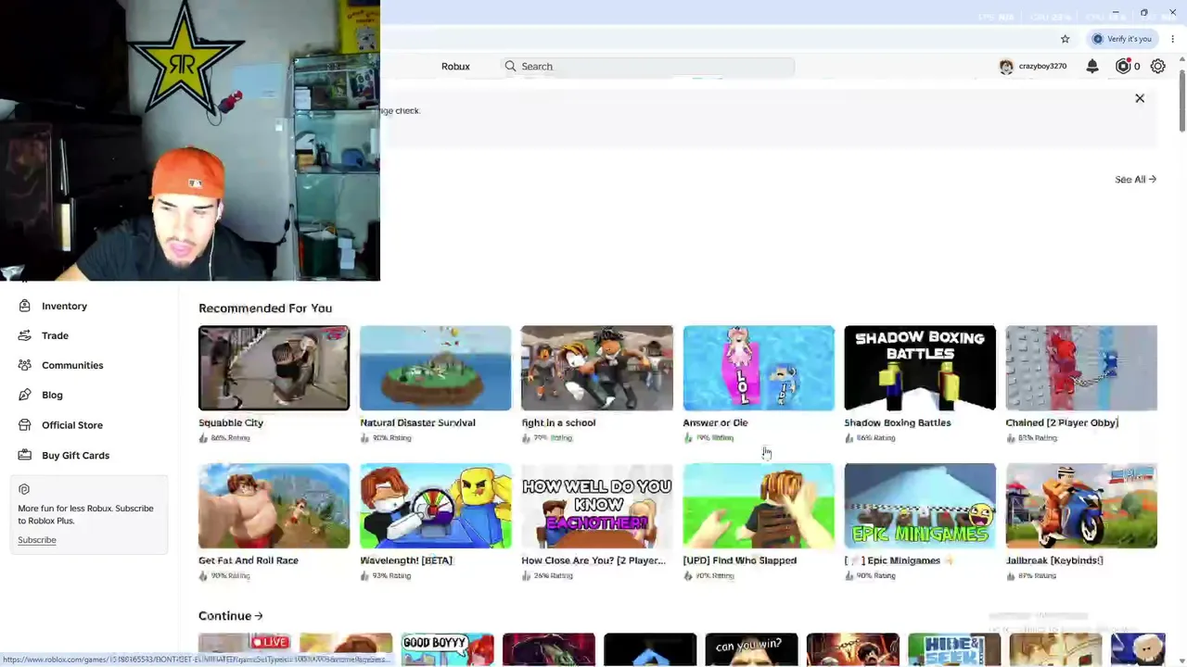Bookmark this page with the star icon

pyautogui.click(x=1066, y=39)
